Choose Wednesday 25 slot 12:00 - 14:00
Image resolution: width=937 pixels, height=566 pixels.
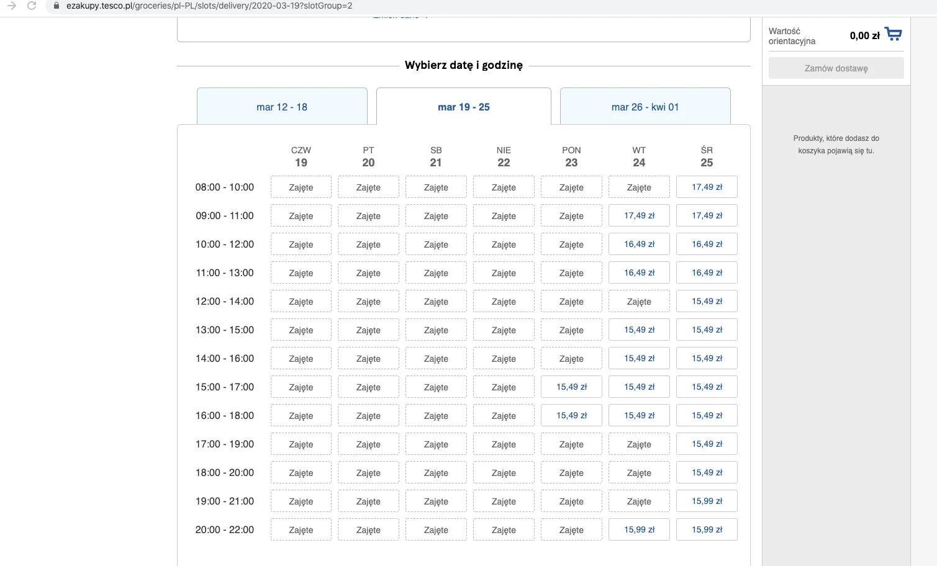pyautogui.click(x=707, y=301)
